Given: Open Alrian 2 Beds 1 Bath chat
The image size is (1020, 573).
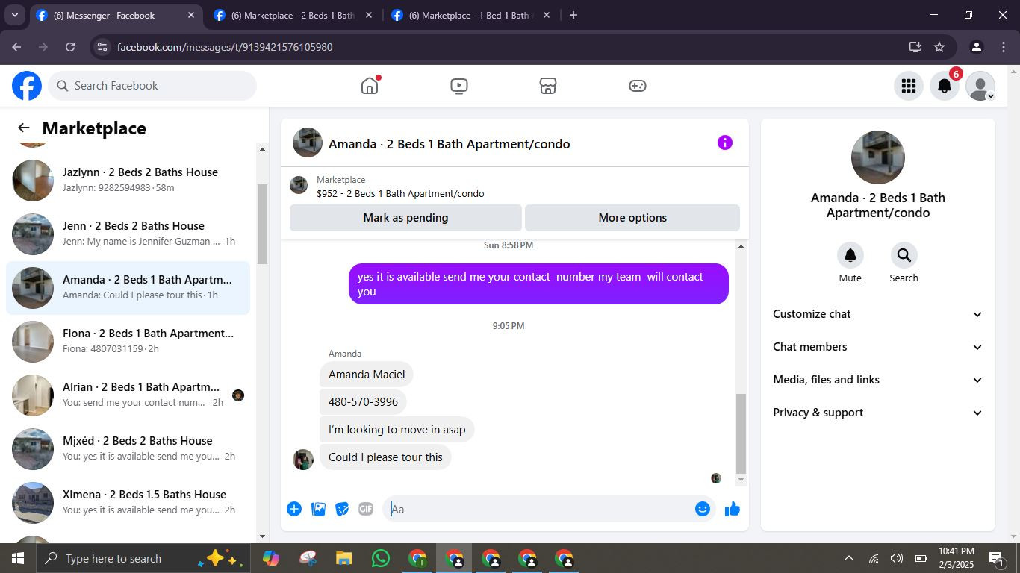Looking at the screenshot, I should coord(128,395).
